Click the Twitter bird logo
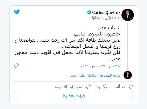147x109 pixels. coord(17,12)
